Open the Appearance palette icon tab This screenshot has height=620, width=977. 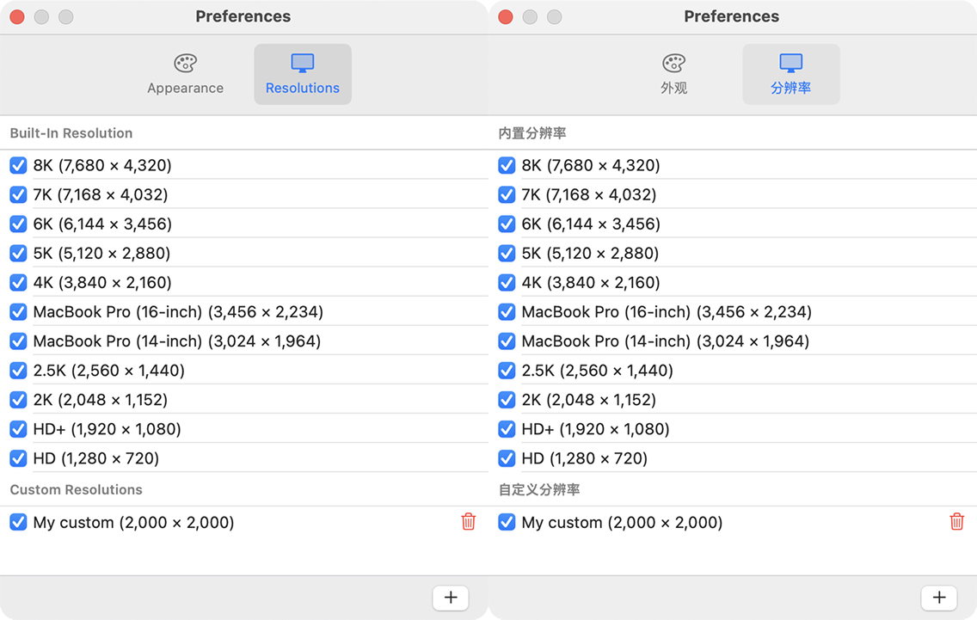[x=185, y=63]
